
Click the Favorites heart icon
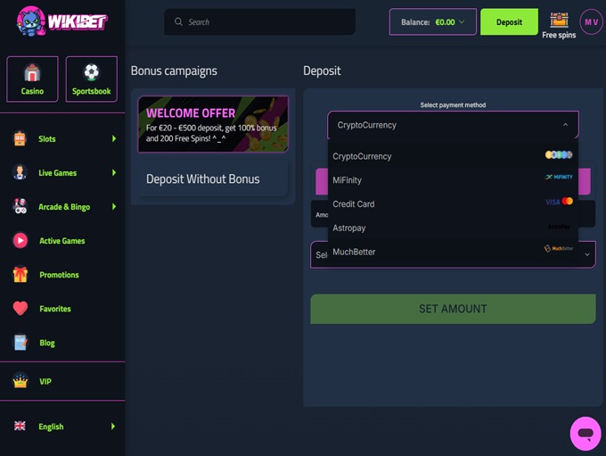20,309
